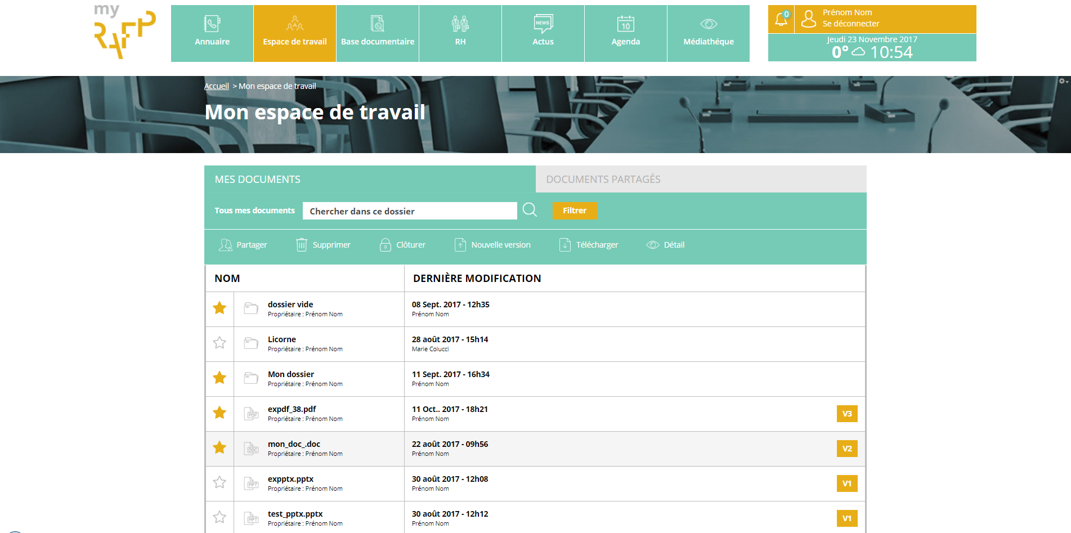Click the Tous mes documents label
This screenshot has width=1071, height=533.
click(x=254, y=210)
